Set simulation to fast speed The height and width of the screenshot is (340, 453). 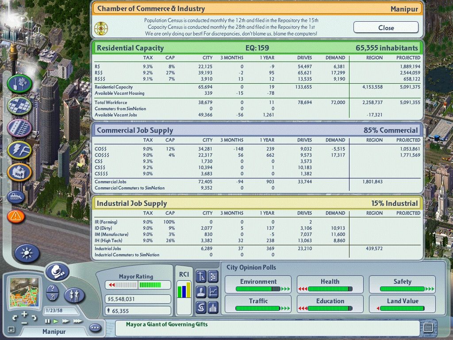click(65, 321)
